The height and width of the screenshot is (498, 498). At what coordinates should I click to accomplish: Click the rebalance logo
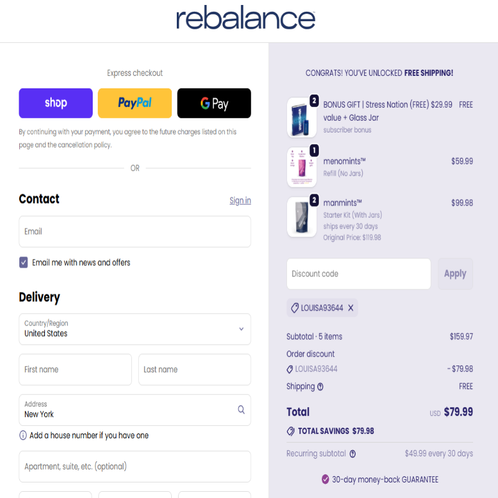pyautogui.click(x=245, y=19)
